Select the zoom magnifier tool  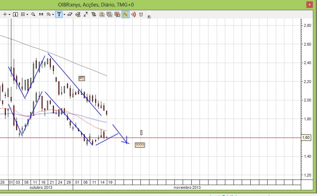pyautogui.click(x=33, y=14)
